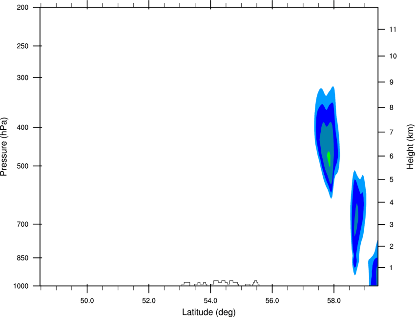Image resolution: width=415 pixels, height=317 pixels.
Task: Click the 850 pressure tick label
Action: pyautogui.click(x=22, y=258)
